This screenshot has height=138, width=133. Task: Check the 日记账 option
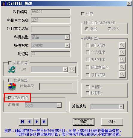click(88, 87)
